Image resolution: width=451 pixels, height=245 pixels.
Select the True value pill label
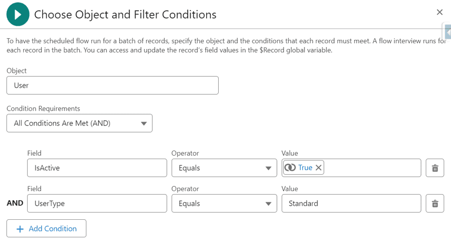[x=305, y=167]
